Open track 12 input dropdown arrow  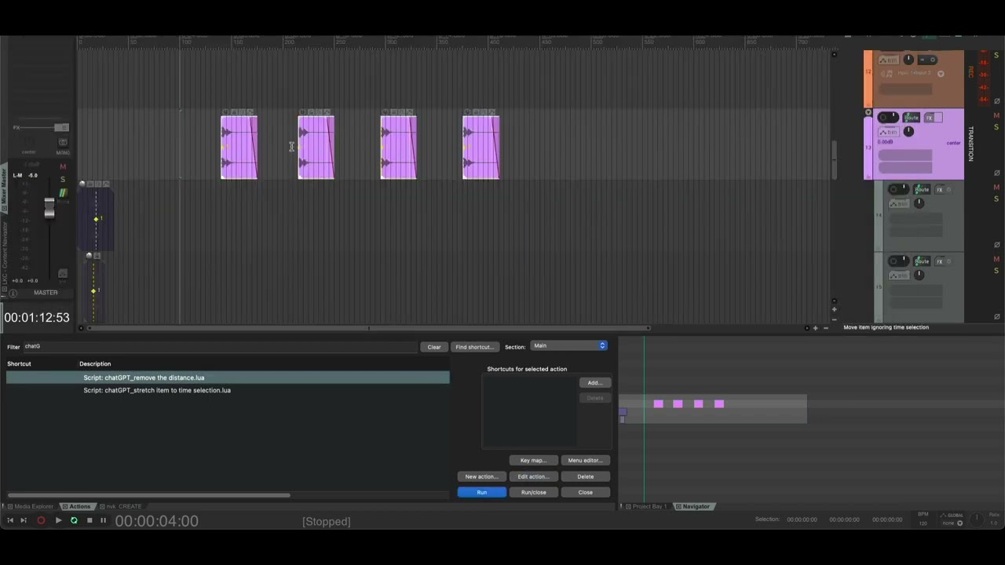tap(941, 74)
